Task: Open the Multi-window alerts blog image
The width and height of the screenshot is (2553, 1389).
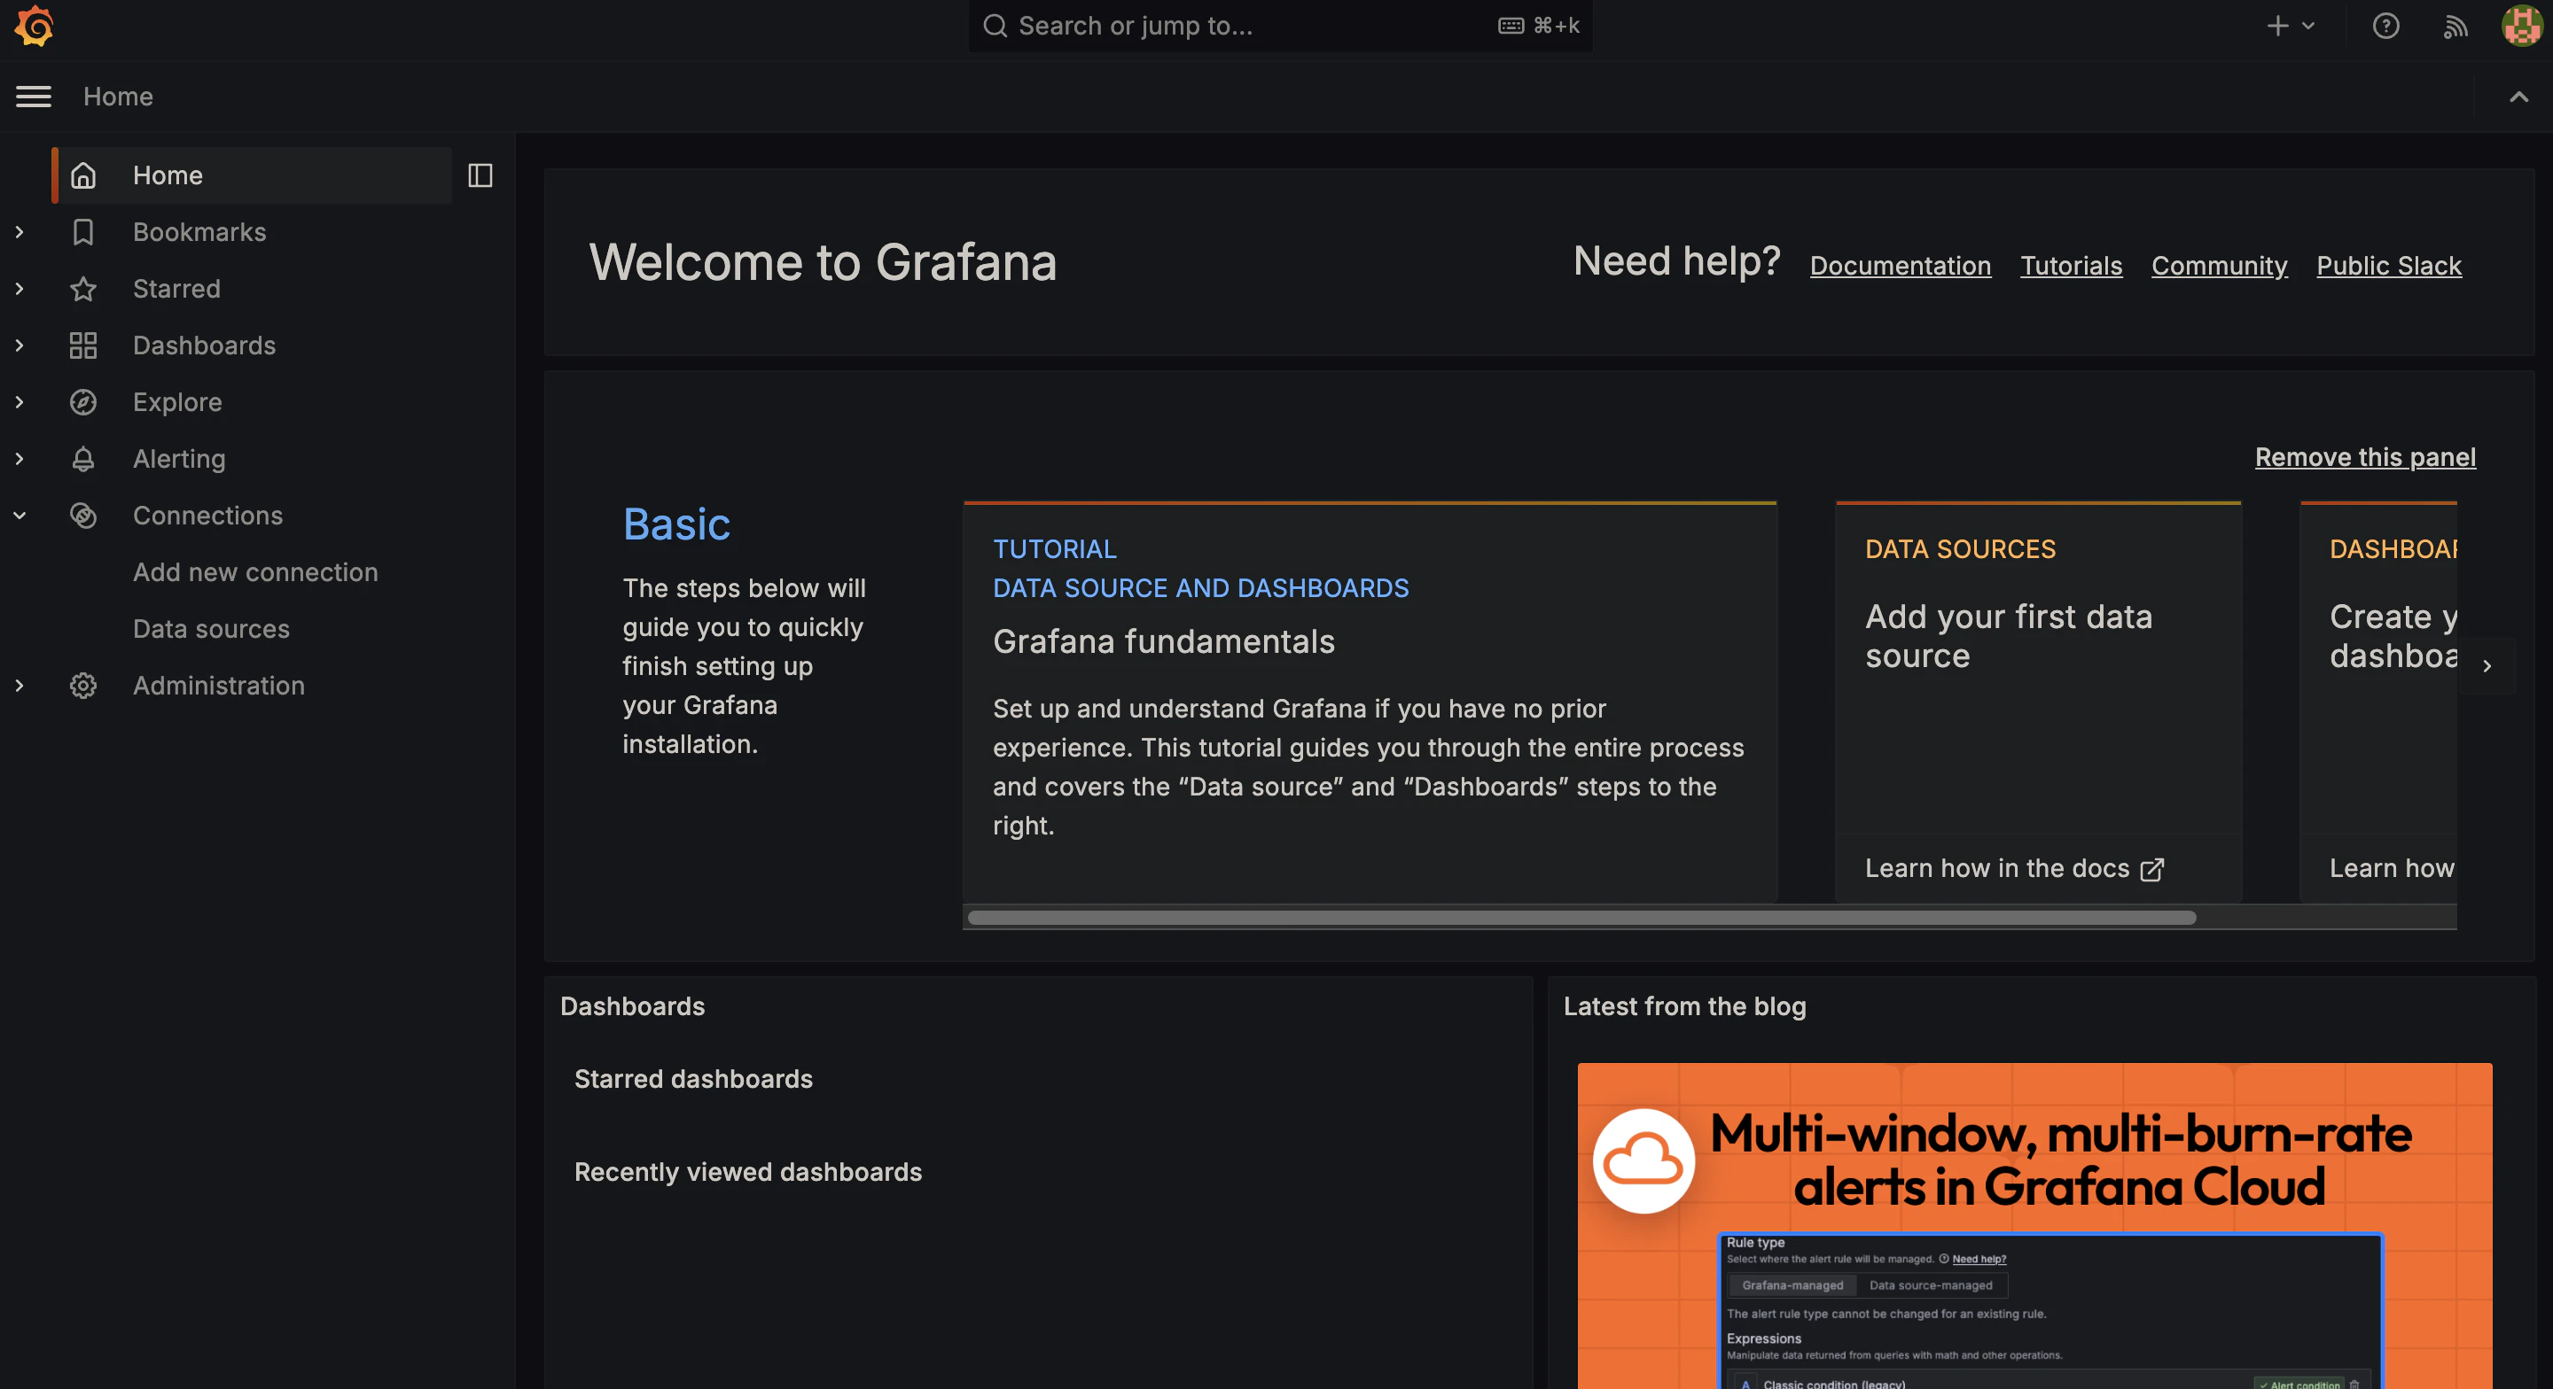Action: [x=2034, y=1225]
